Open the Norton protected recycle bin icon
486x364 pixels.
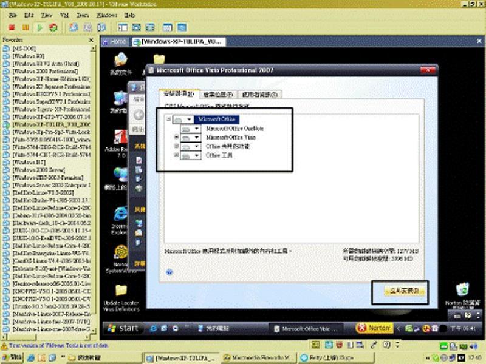click(x=462, y=295)
